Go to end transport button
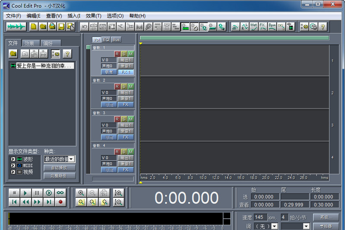The height and width of the screenshot is (230, 345). coord(49,202)
